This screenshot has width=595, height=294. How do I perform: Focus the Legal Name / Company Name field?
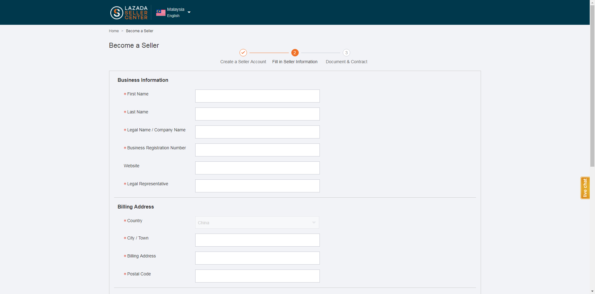258,132
